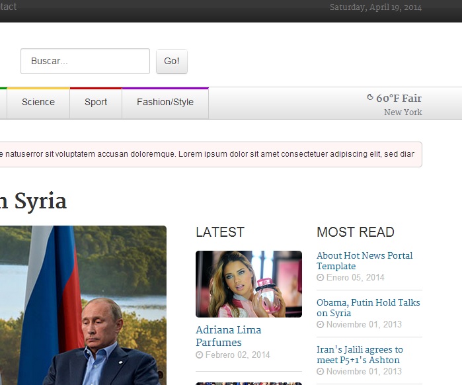Click the Febrero 02, 2014 date text
Image resolution: width=462 pixels, height=385 pixels.
237,355
